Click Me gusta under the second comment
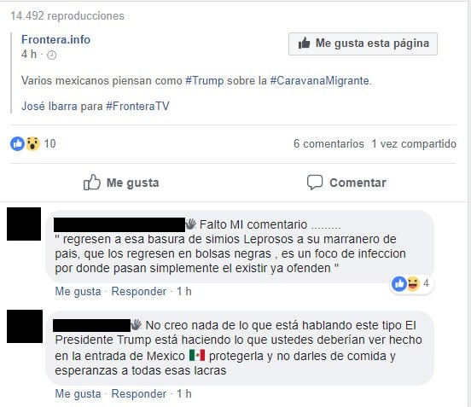 [x=78, y=394]
